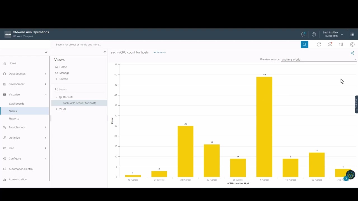Collapse the Recents tree node
The height and width of the screenshot is (201, 358).
pyautogui.click(x=56, y=97)
